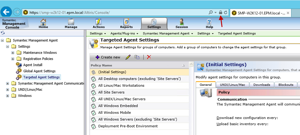Viewport: 300px width, 135px height.
Task: Open the Reports menu
Action: click(x=126, y=24)
